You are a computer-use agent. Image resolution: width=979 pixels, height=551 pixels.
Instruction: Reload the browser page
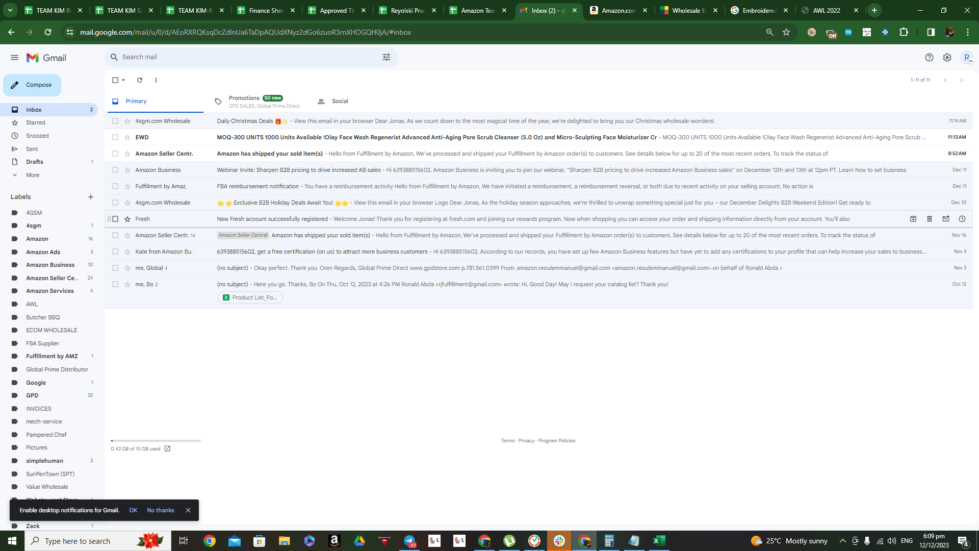click(x=48, y=32)
